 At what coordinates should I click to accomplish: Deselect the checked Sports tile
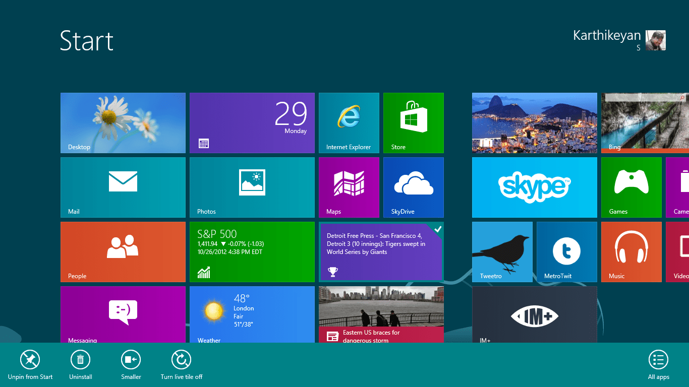381,252
